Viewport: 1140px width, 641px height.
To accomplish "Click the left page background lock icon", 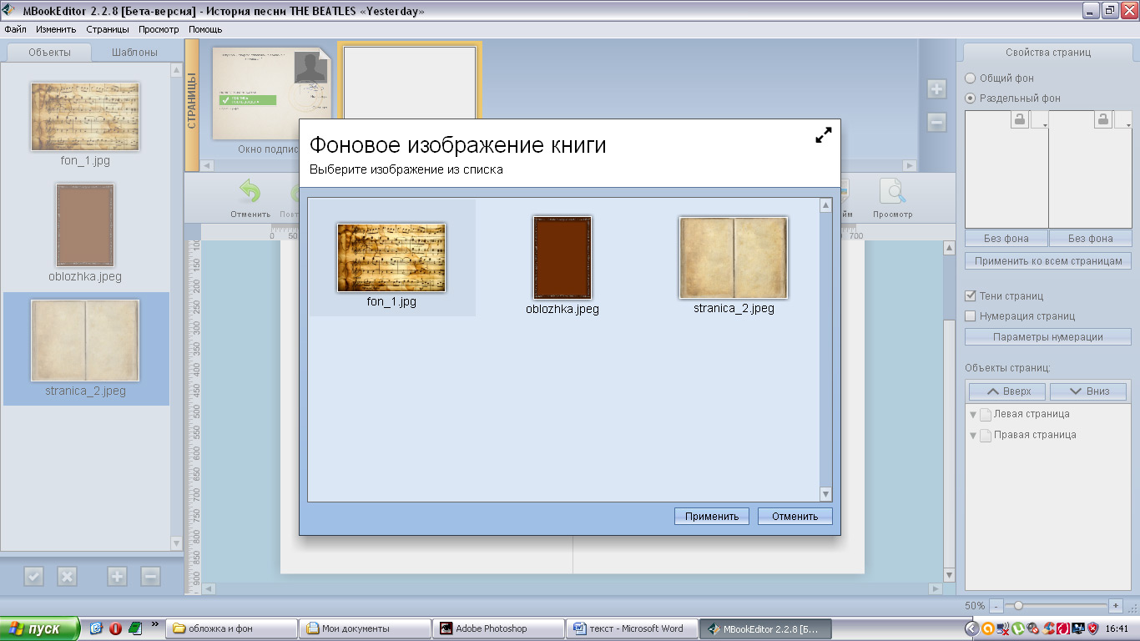I will tap(1020, 120).
